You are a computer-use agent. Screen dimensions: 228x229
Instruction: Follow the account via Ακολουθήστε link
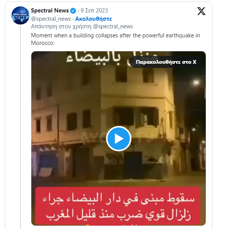(94, 19)
